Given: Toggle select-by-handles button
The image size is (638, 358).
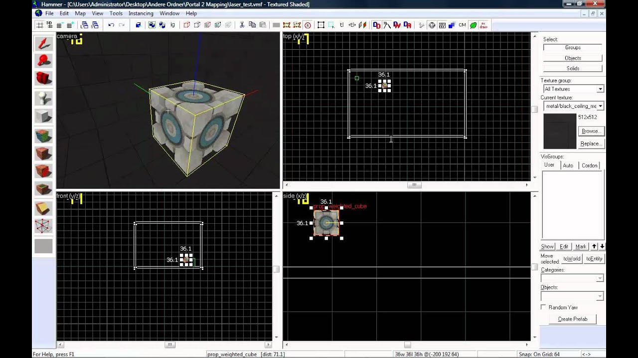Looking at the screenshot, I should point(321,25).
